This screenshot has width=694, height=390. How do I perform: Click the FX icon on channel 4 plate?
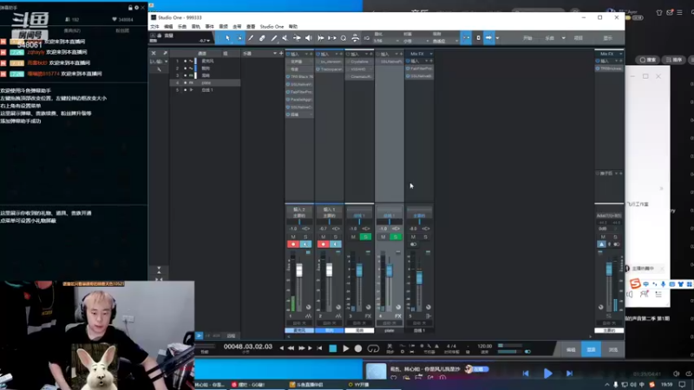[398, 316]
